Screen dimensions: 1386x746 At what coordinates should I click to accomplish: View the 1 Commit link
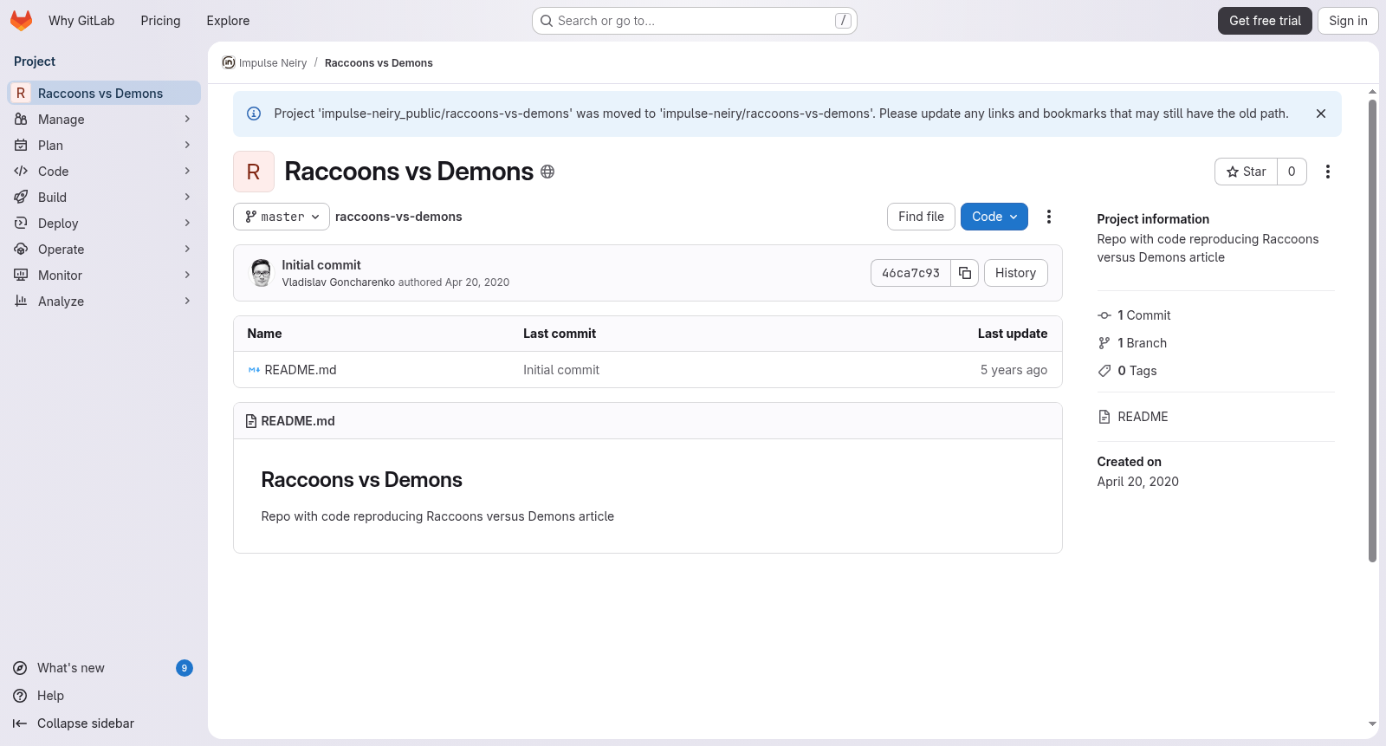(x=1143, y=315)
